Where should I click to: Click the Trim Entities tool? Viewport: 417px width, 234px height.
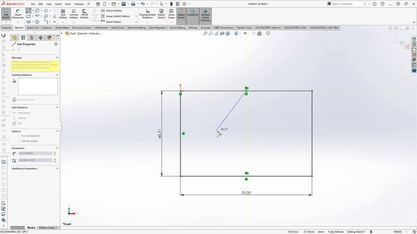pyautogui.click(x=63, y=14)
